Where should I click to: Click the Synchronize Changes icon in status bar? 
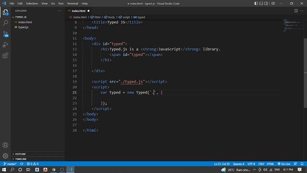pyautogui.click(x=22, y=164)
